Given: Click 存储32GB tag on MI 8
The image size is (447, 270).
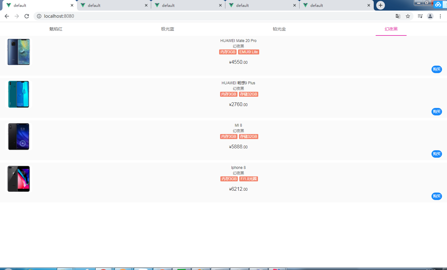Looking at the screenshot, I should point(249,137).
